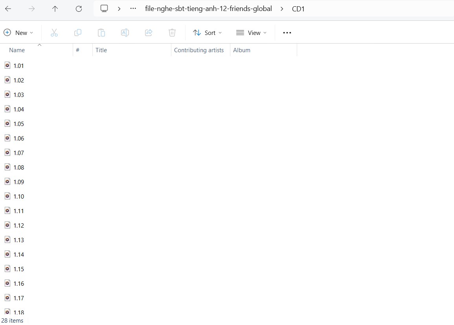This screenshot has height=325, width=454.
Task: Rename a file via the Rename icon
Action: click(125, 33)
